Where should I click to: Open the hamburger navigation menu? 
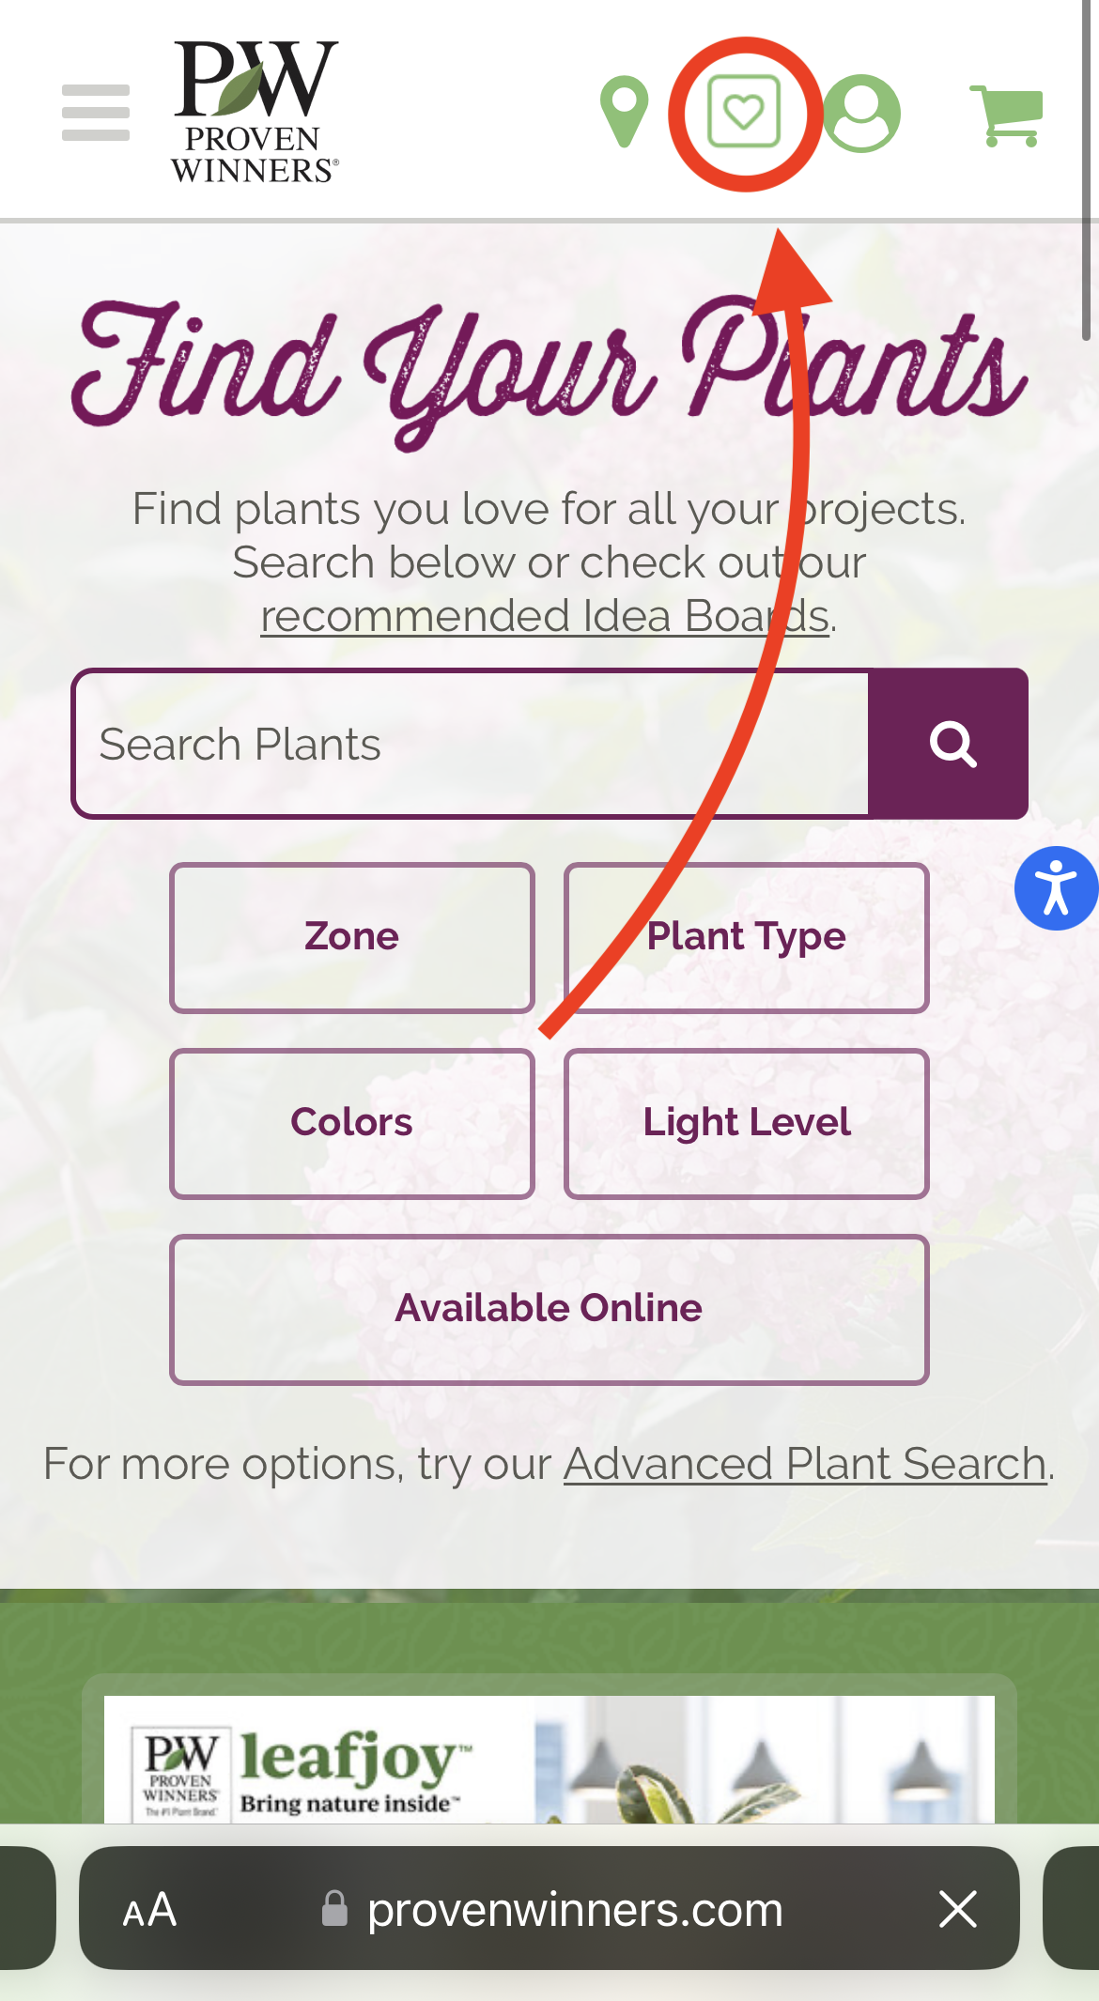[x=96, y=113]
